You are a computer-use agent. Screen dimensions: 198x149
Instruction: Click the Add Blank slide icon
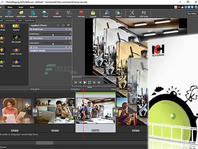click(x=33, y=14)
